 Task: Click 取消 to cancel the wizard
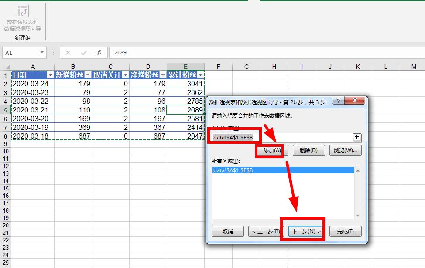coord(228,231)
